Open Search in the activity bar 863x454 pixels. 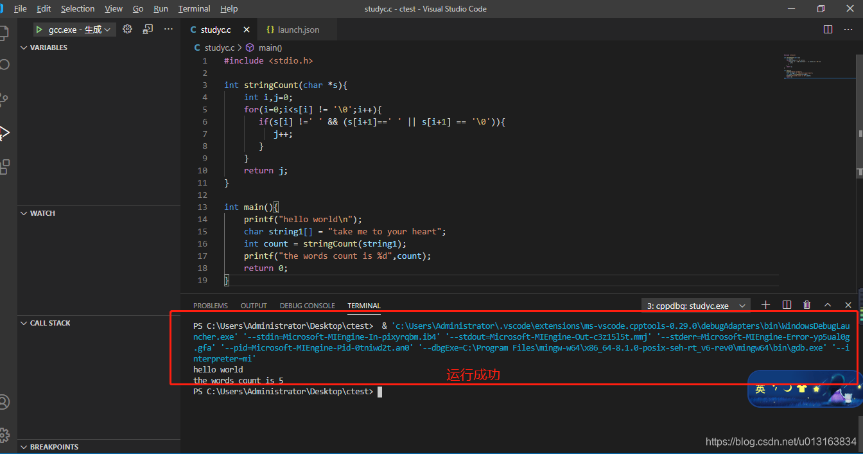coord(3,64)
